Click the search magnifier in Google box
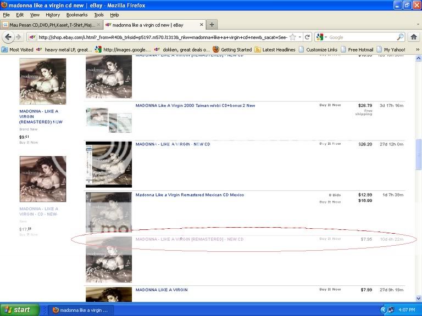The height and width of the screenshot is (316, 422). [400, 37]
